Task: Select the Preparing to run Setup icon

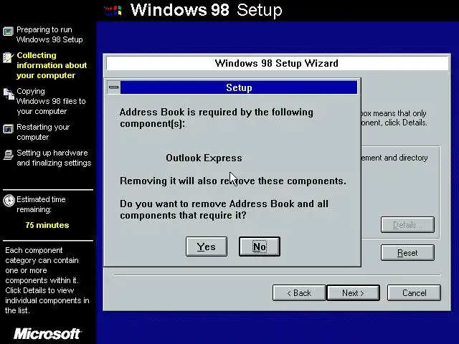Action: point(8,31)
